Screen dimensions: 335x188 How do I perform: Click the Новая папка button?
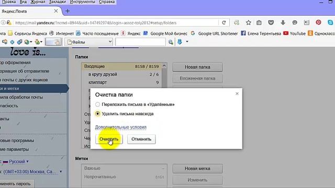[x=197, y=67]
